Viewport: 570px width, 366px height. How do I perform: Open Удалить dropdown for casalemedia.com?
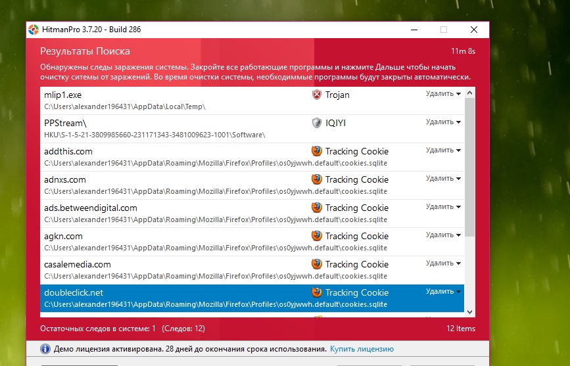click(443, 263)
